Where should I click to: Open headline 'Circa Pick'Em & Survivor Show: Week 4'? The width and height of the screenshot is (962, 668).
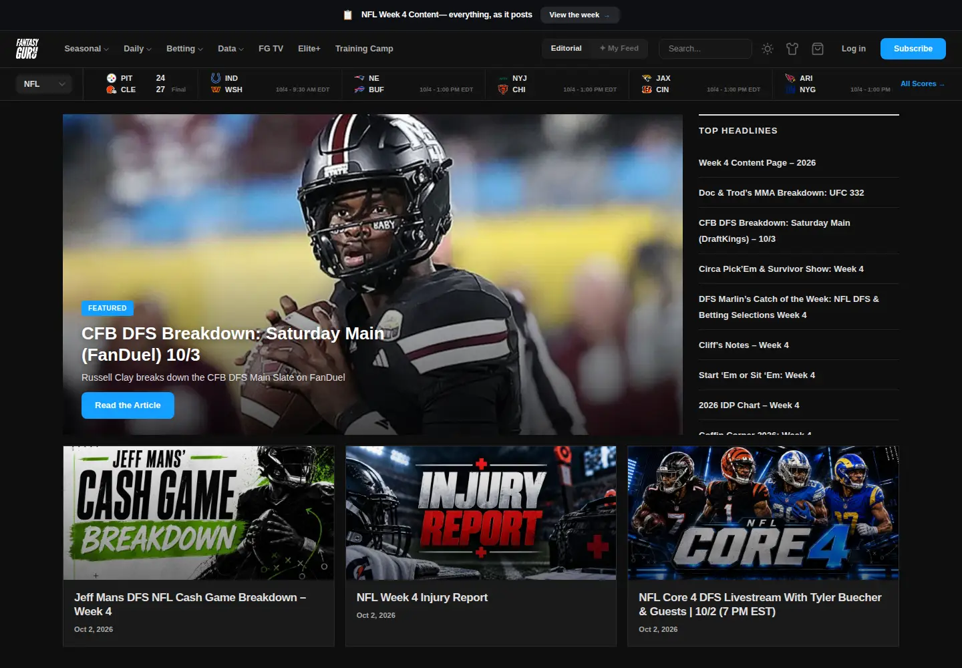pos(781,269)
